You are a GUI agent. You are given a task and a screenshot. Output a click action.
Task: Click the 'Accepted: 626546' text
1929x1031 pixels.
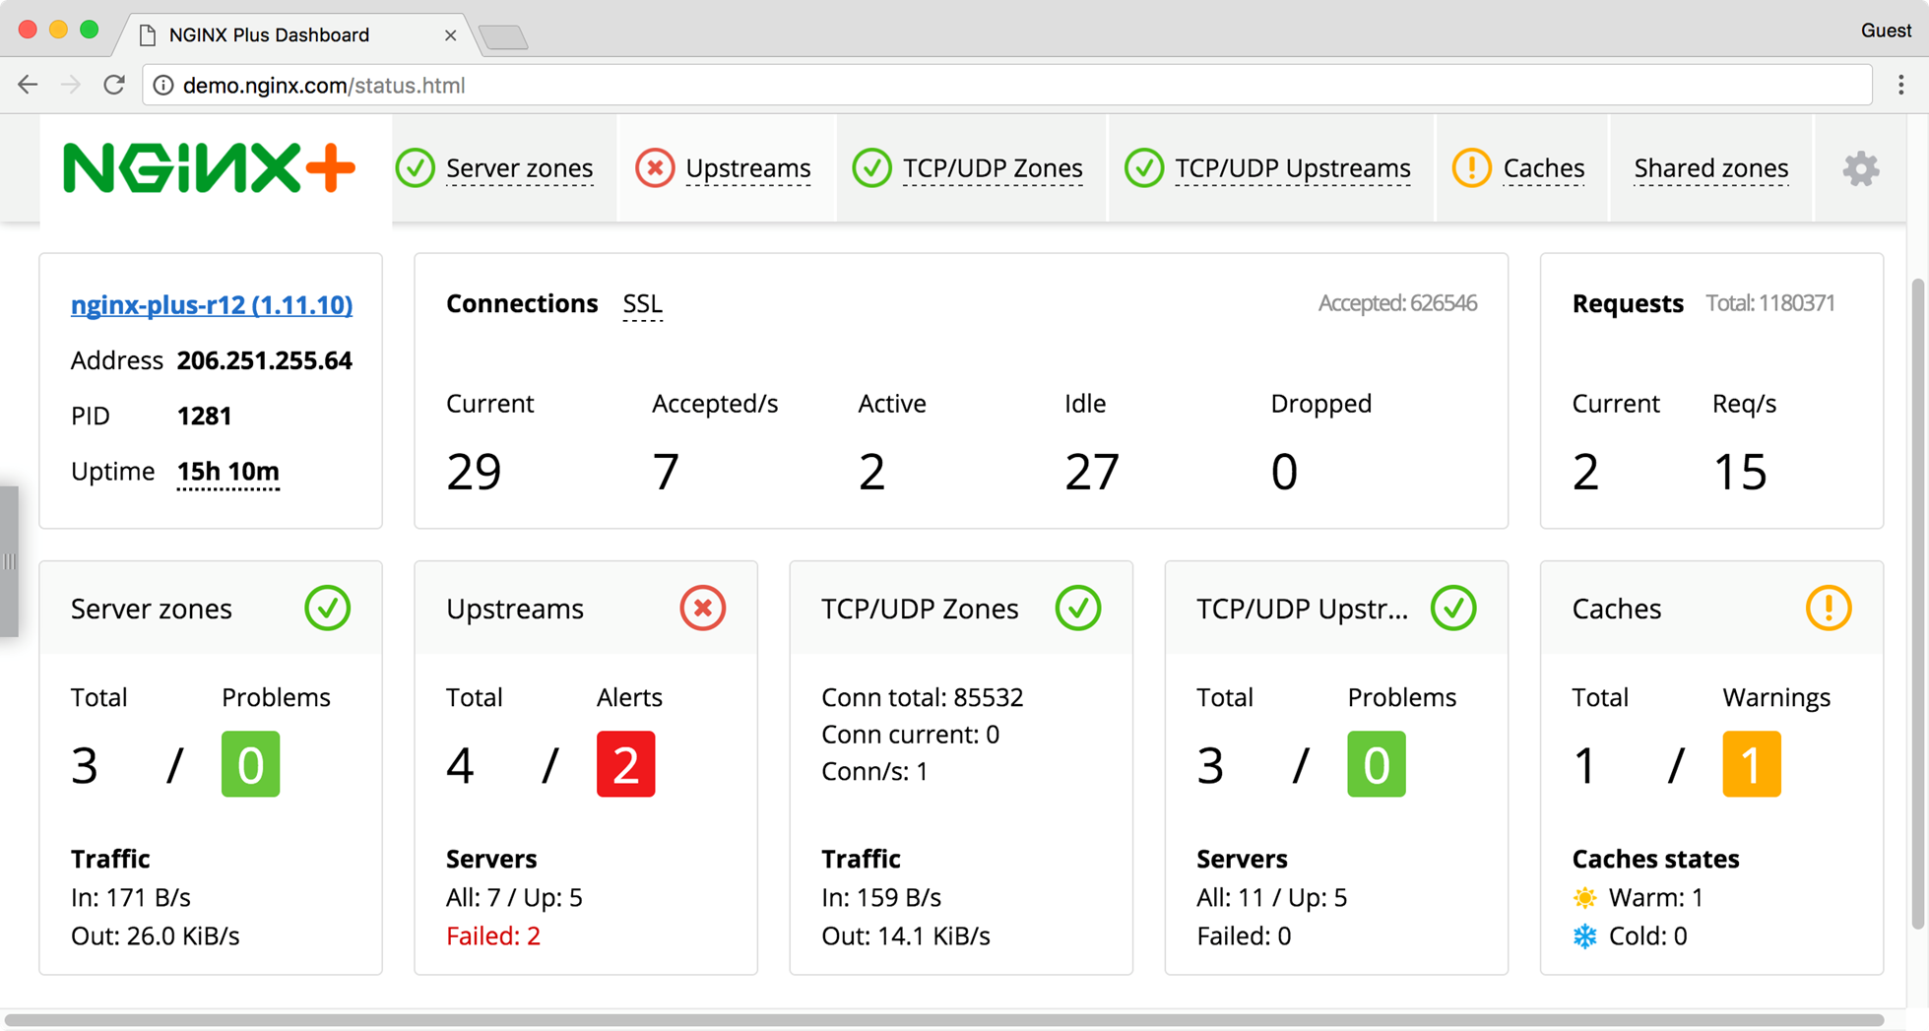point(1397,303)
